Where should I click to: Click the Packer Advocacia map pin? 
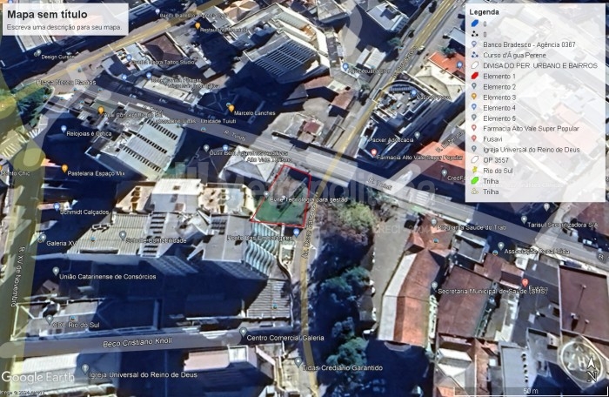[x=417, y=135]
